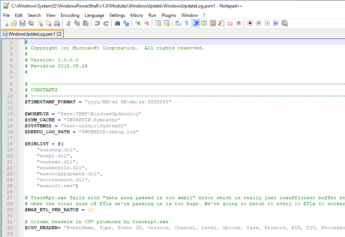Image resolution: width=345 pixels, height=237 pixels.
Task: Paste clipboard with the Paste toolbar icon
Action: 86,23
